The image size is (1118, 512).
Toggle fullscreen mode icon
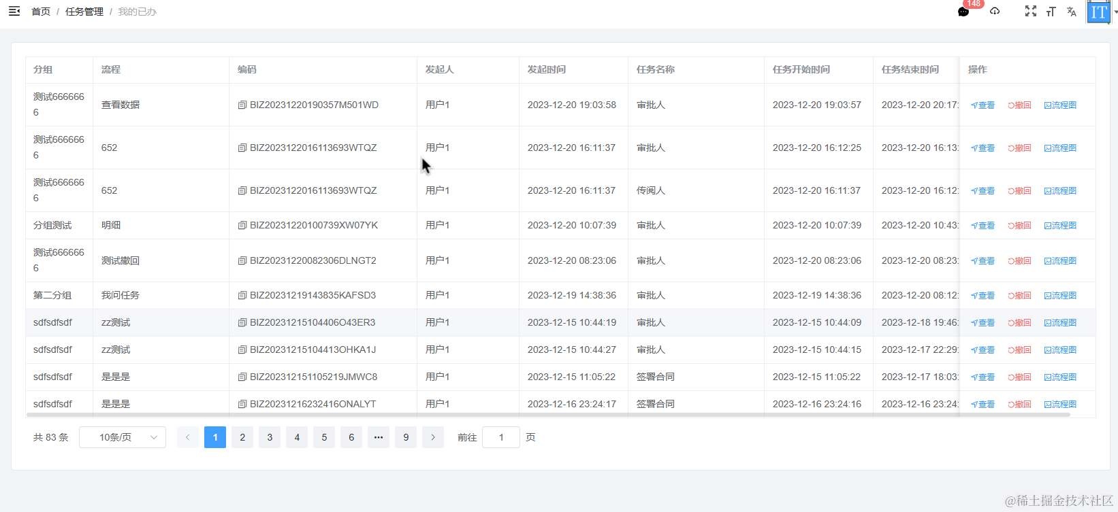(1031, 12)
